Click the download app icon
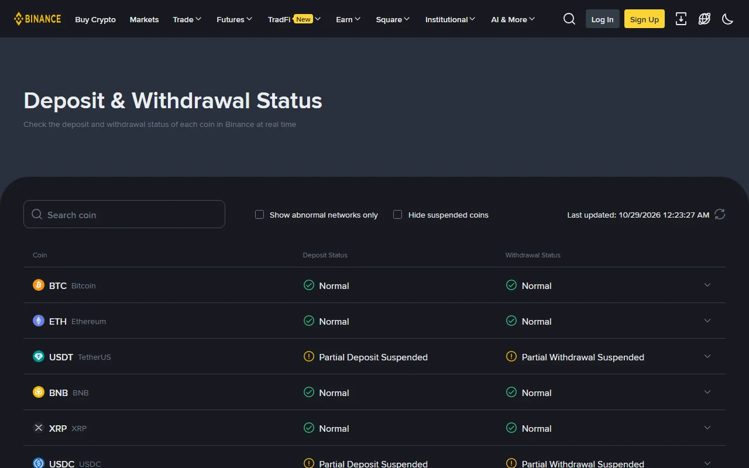 click(681, 19)
